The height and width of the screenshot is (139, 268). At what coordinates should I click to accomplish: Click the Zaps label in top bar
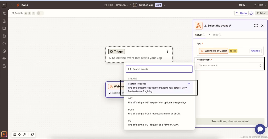(x=25, y=5)
